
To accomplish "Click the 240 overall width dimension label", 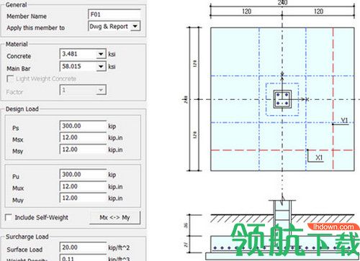I will coord(282,3).
